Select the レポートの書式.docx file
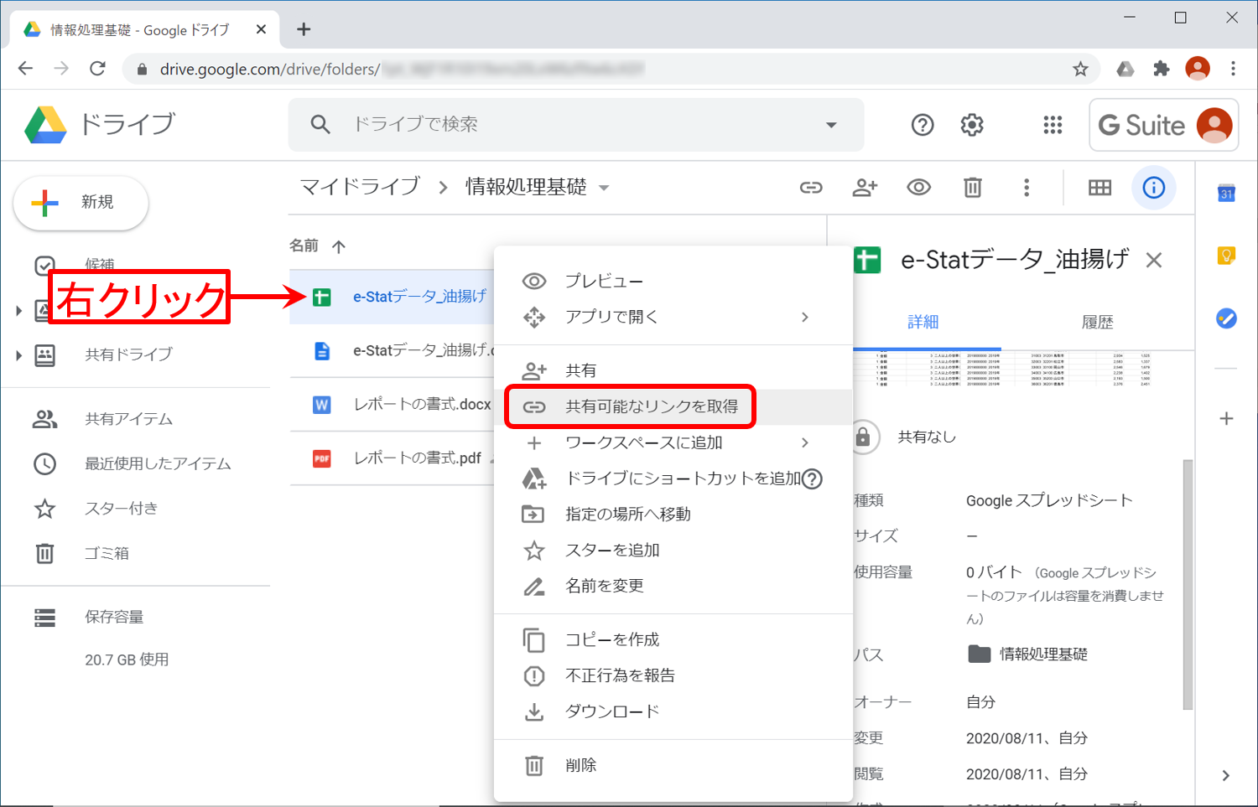 tap(392, 405)
